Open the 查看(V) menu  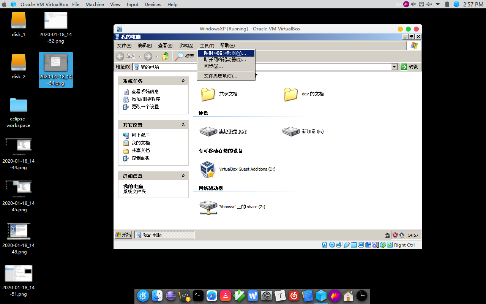[165, 46]
